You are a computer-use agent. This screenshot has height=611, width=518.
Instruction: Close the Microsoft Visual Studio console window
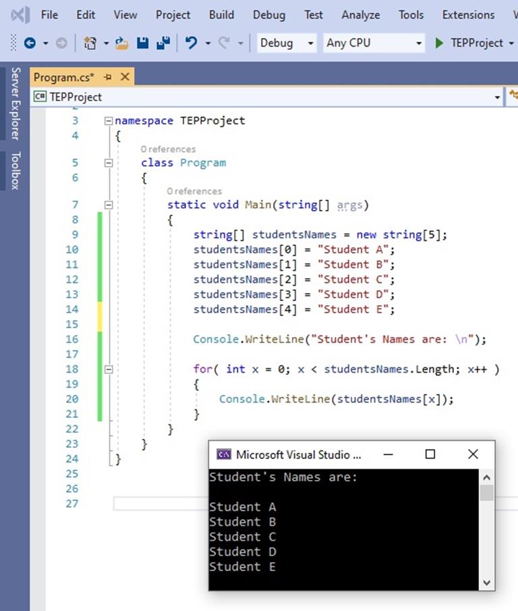tap(473, 454)
